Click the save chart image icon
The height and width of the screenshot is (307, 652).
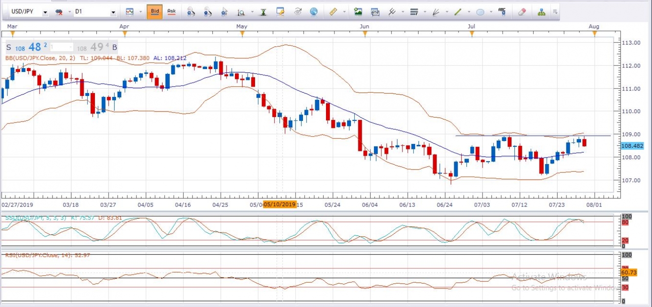(358, 11)
